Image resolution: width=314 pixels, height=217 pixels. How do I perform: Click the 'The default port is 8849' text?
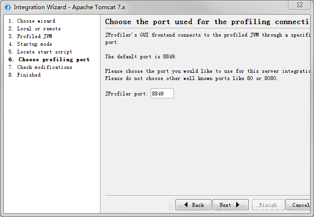[141, 56]
